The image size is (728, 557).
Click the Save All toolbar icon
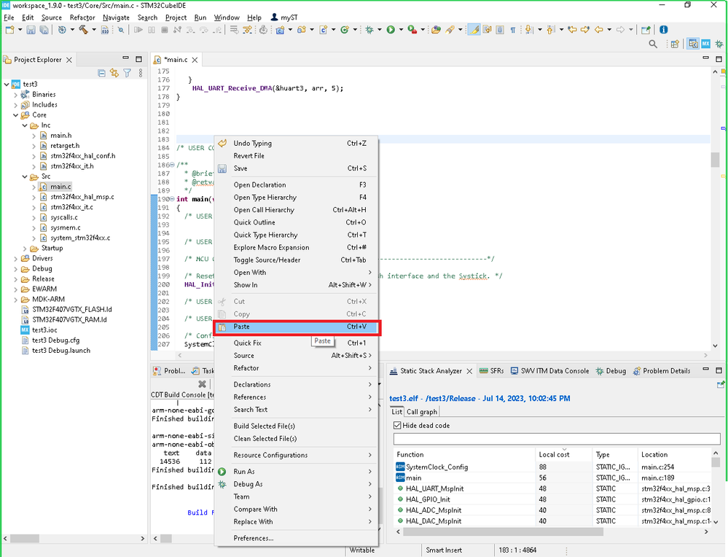[x=44, y=30]
